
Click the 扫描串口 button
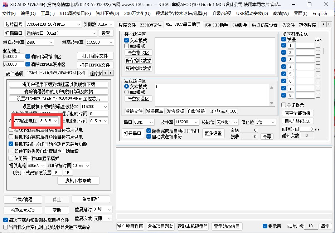click(x=14, y=33)
